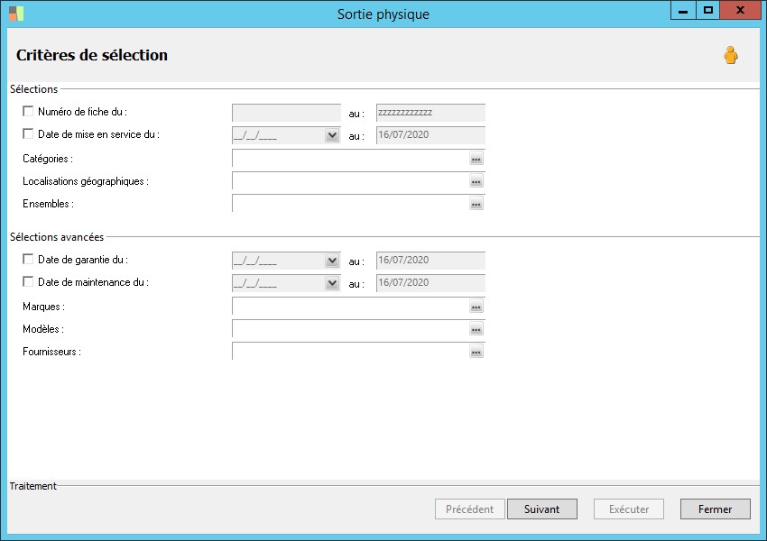767x541 pixels.
Task: Click the Suivant button
Action: click(x=542, y=509)
